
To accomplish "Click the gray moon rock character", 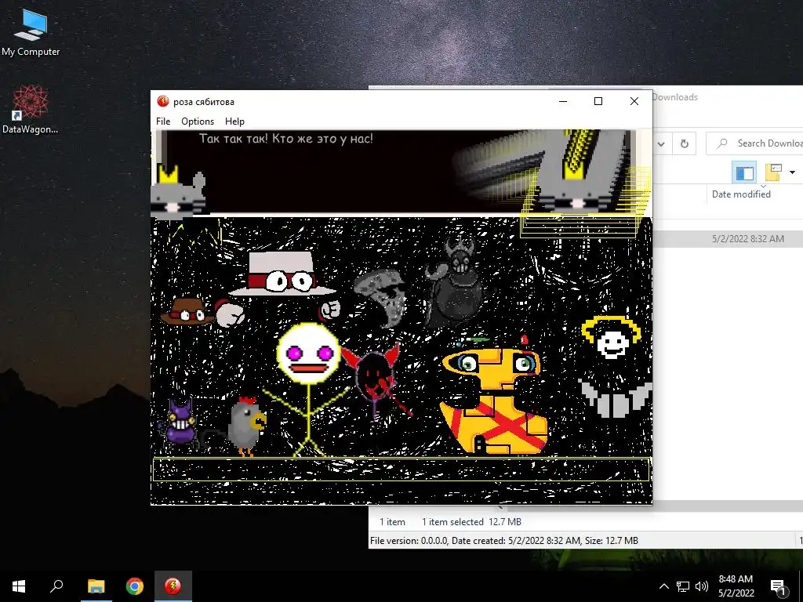I will [382, 297].
